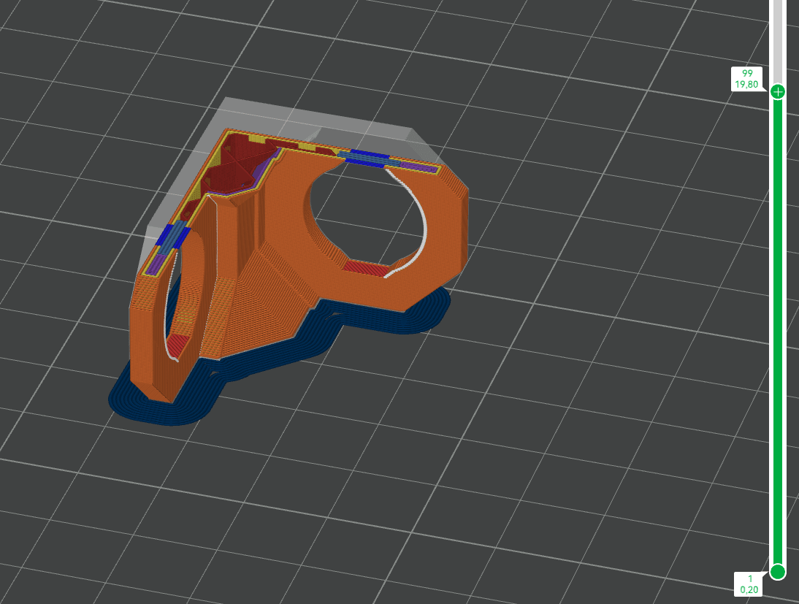Image resolution: width=799 pixels, height=604 pixels.
Task: Click the bottom layer label showing 1 and 0,20
Action: pos(749,584)
